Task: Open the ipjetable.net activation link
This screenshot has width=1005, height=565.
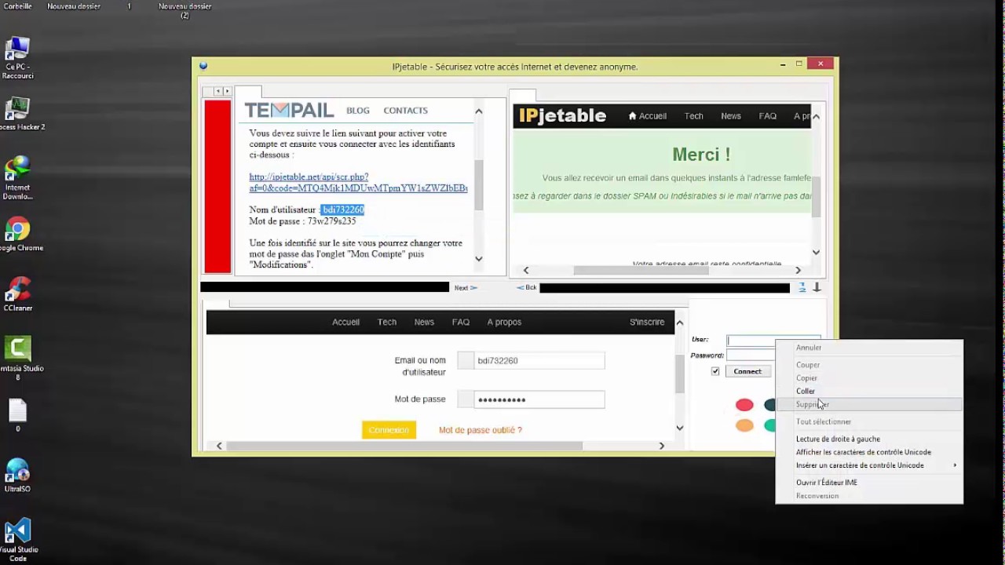Action: pyautogui.click(x=358, y=182)
